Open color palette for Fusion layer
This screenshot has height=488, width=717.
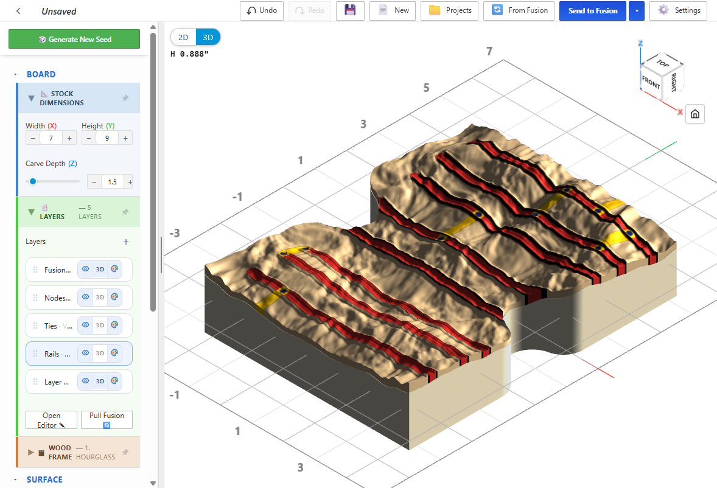(115, 270)
